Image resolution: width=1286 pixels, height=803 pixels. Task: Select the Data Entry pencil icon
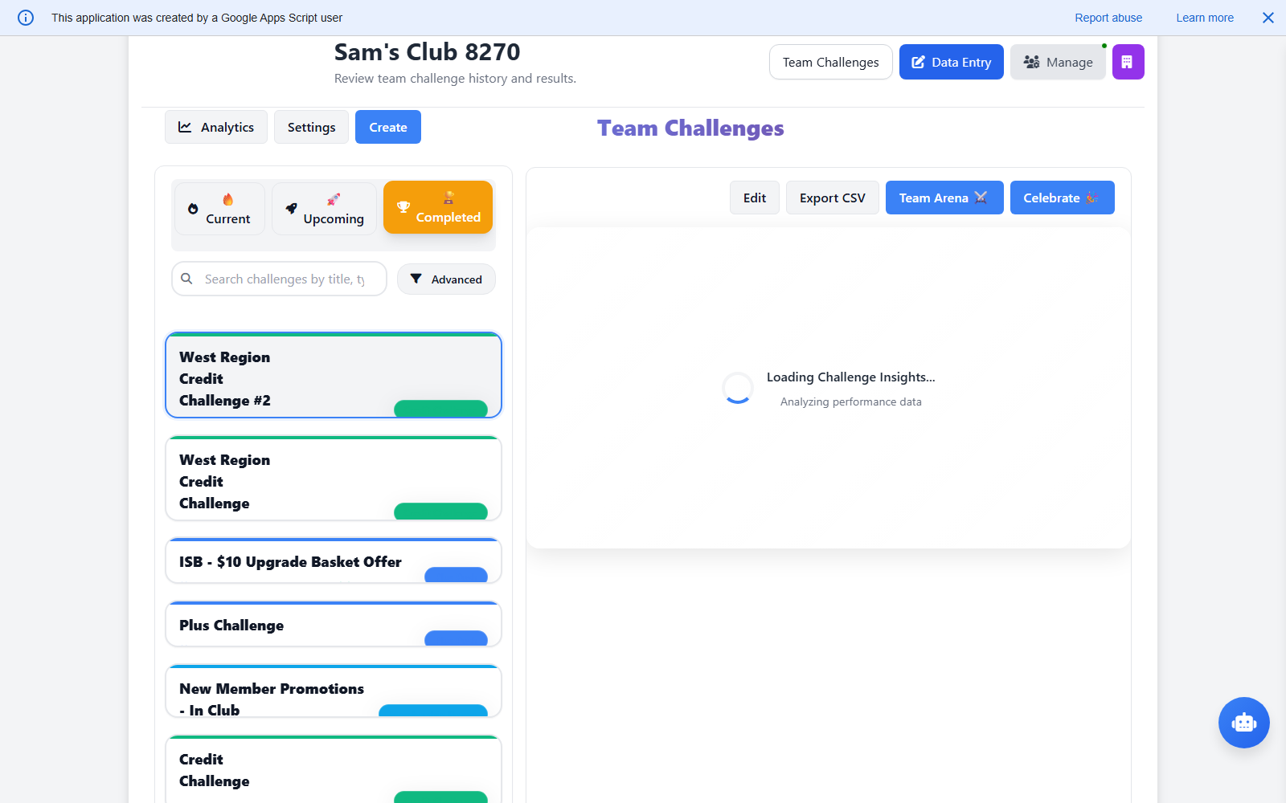(918, 61)
